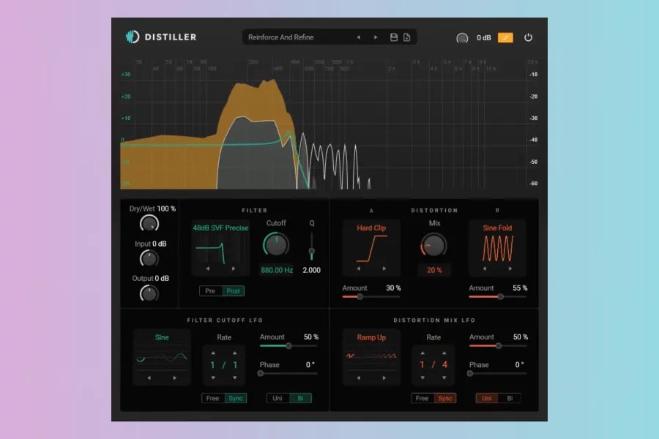Click the 2.000 Q value
The width and height of the screenshot is (659, 439).
311,270
